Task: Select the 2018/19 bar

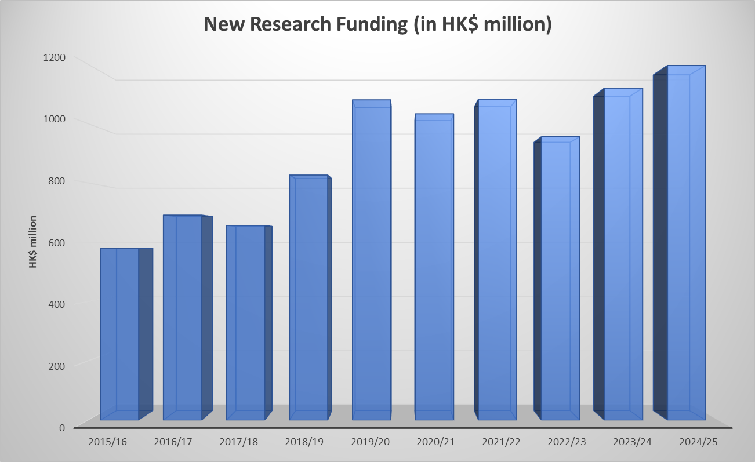Action: point(308,297)
